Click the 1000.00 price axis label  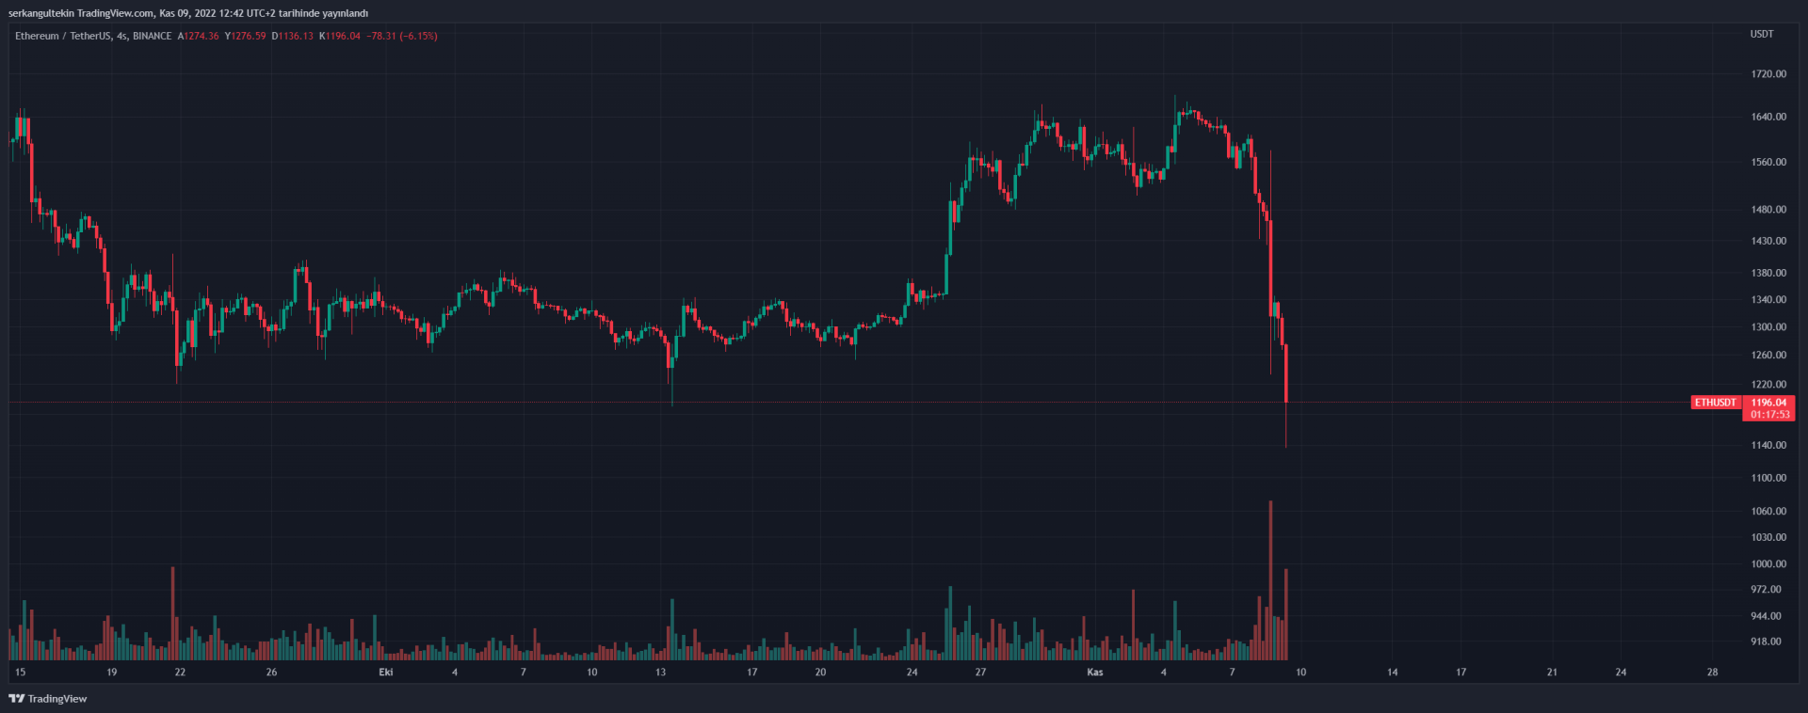pyautogui.click(x=1768, y=564)
